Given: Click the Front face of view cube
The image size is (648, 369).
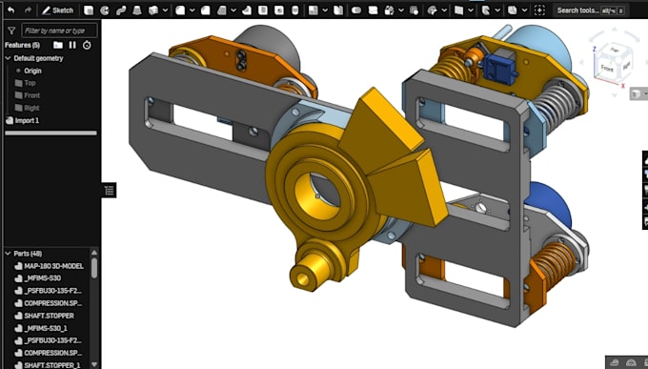Looking at the screenshot, I should 608,68.
